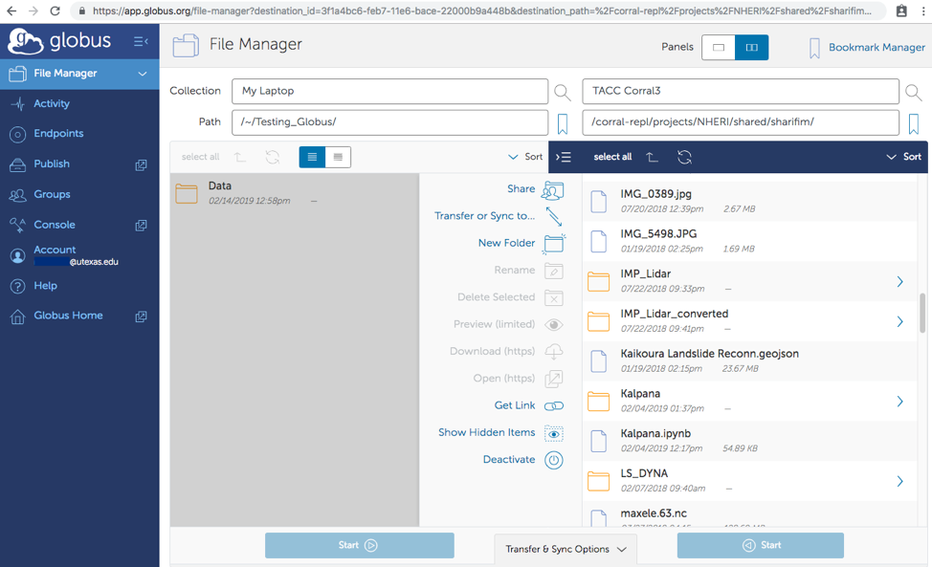Select the IMG_5498.JPG file
Viewport: 932px width, 567px height.
749,241
